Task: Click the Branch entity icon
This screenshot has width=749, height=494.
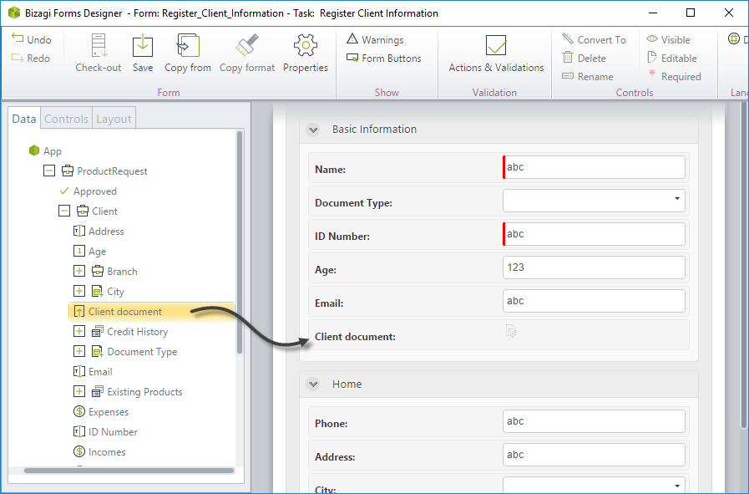Action: click(98, 271)
